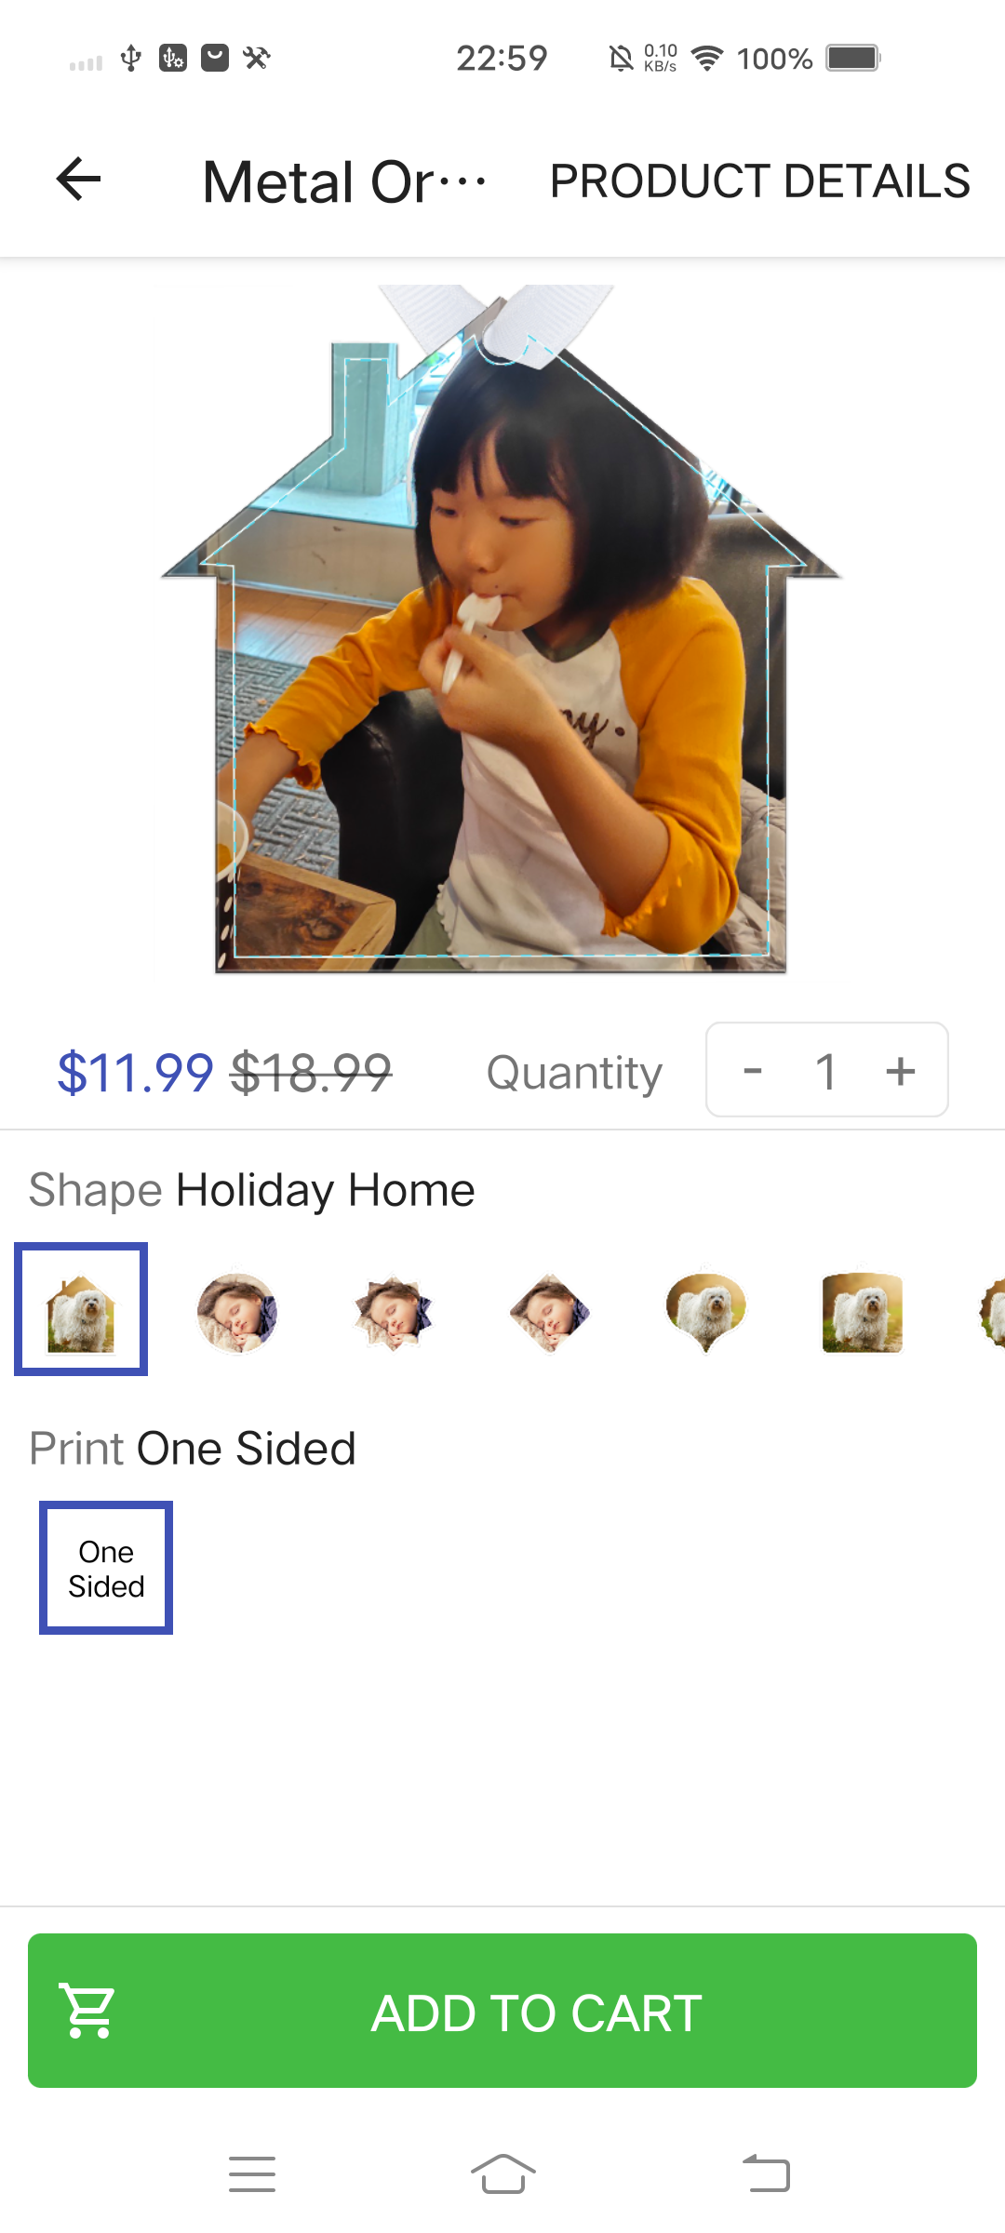The image size is (1005, 2233).
Task: Select the Holiday Home house shape
Action: click(81, 1309)
